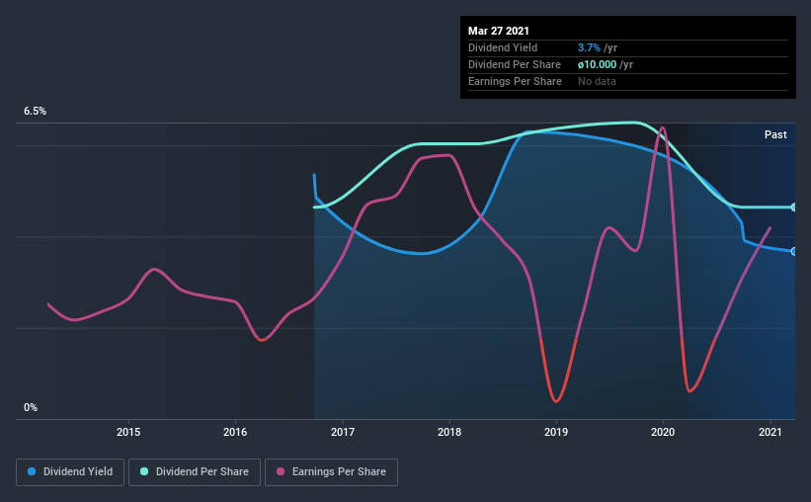
Task: Click the 2020 x-axis label
Action: 663,432
